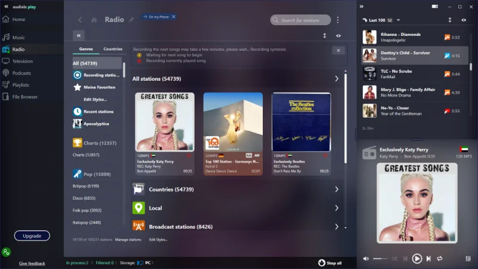The image size is (478, 269).
Task: Click the Upgrade button
Action: (32, 236)
